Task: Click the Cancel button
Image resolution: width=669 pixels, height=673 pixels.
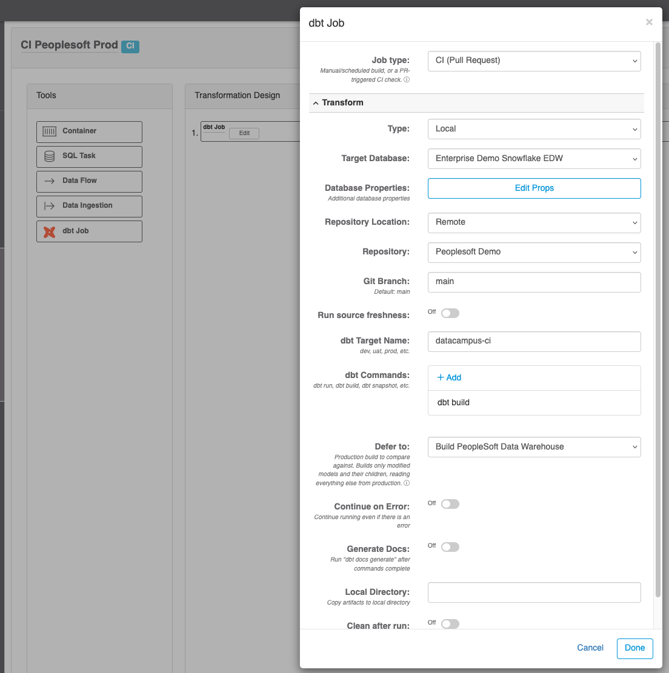Action: tap(590, 648)
